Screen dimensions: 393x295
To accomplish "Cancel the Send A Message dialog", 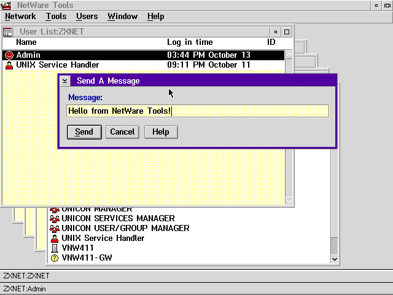I will click(x=122, y=132).
